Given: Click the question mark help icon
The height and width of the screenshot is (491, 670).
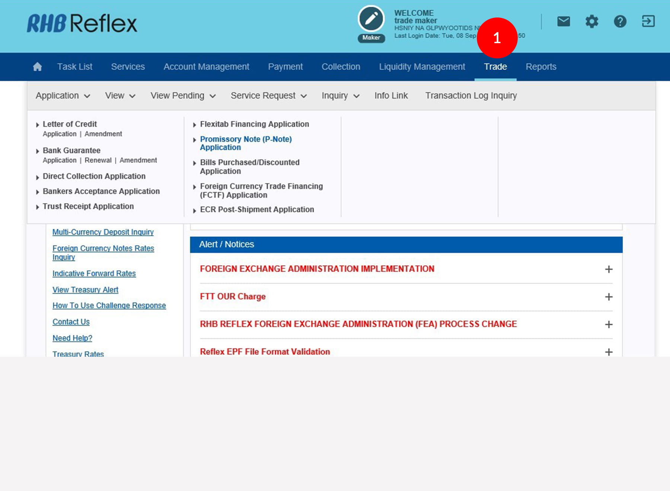Looking at the screenshot, I should [x=620, y=22].
